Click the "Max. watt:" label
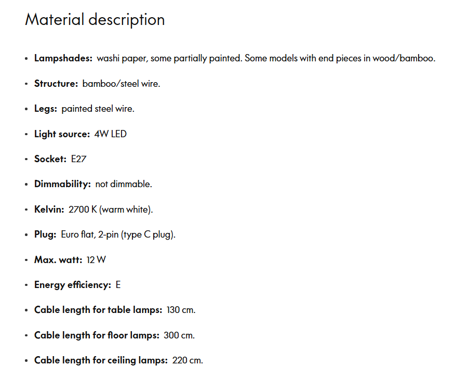456x379 pixels. click(58, 259)
